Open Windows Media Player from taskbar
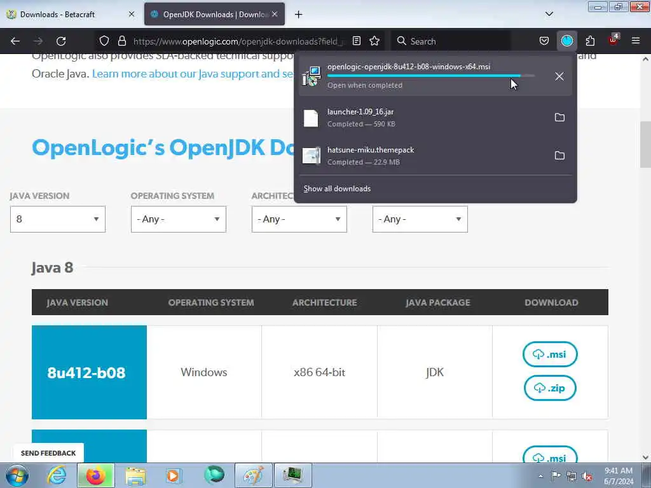 (x=174, y=475)
